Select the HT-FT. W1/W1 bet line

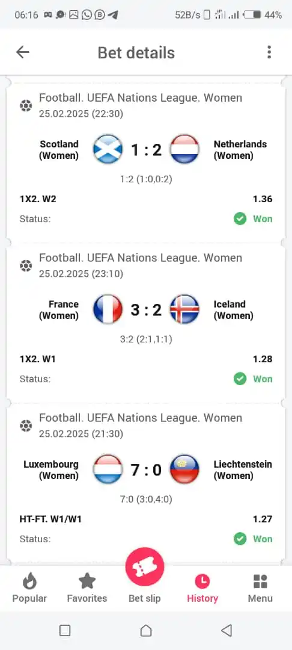pyautogui.click(x=146, y=519)
